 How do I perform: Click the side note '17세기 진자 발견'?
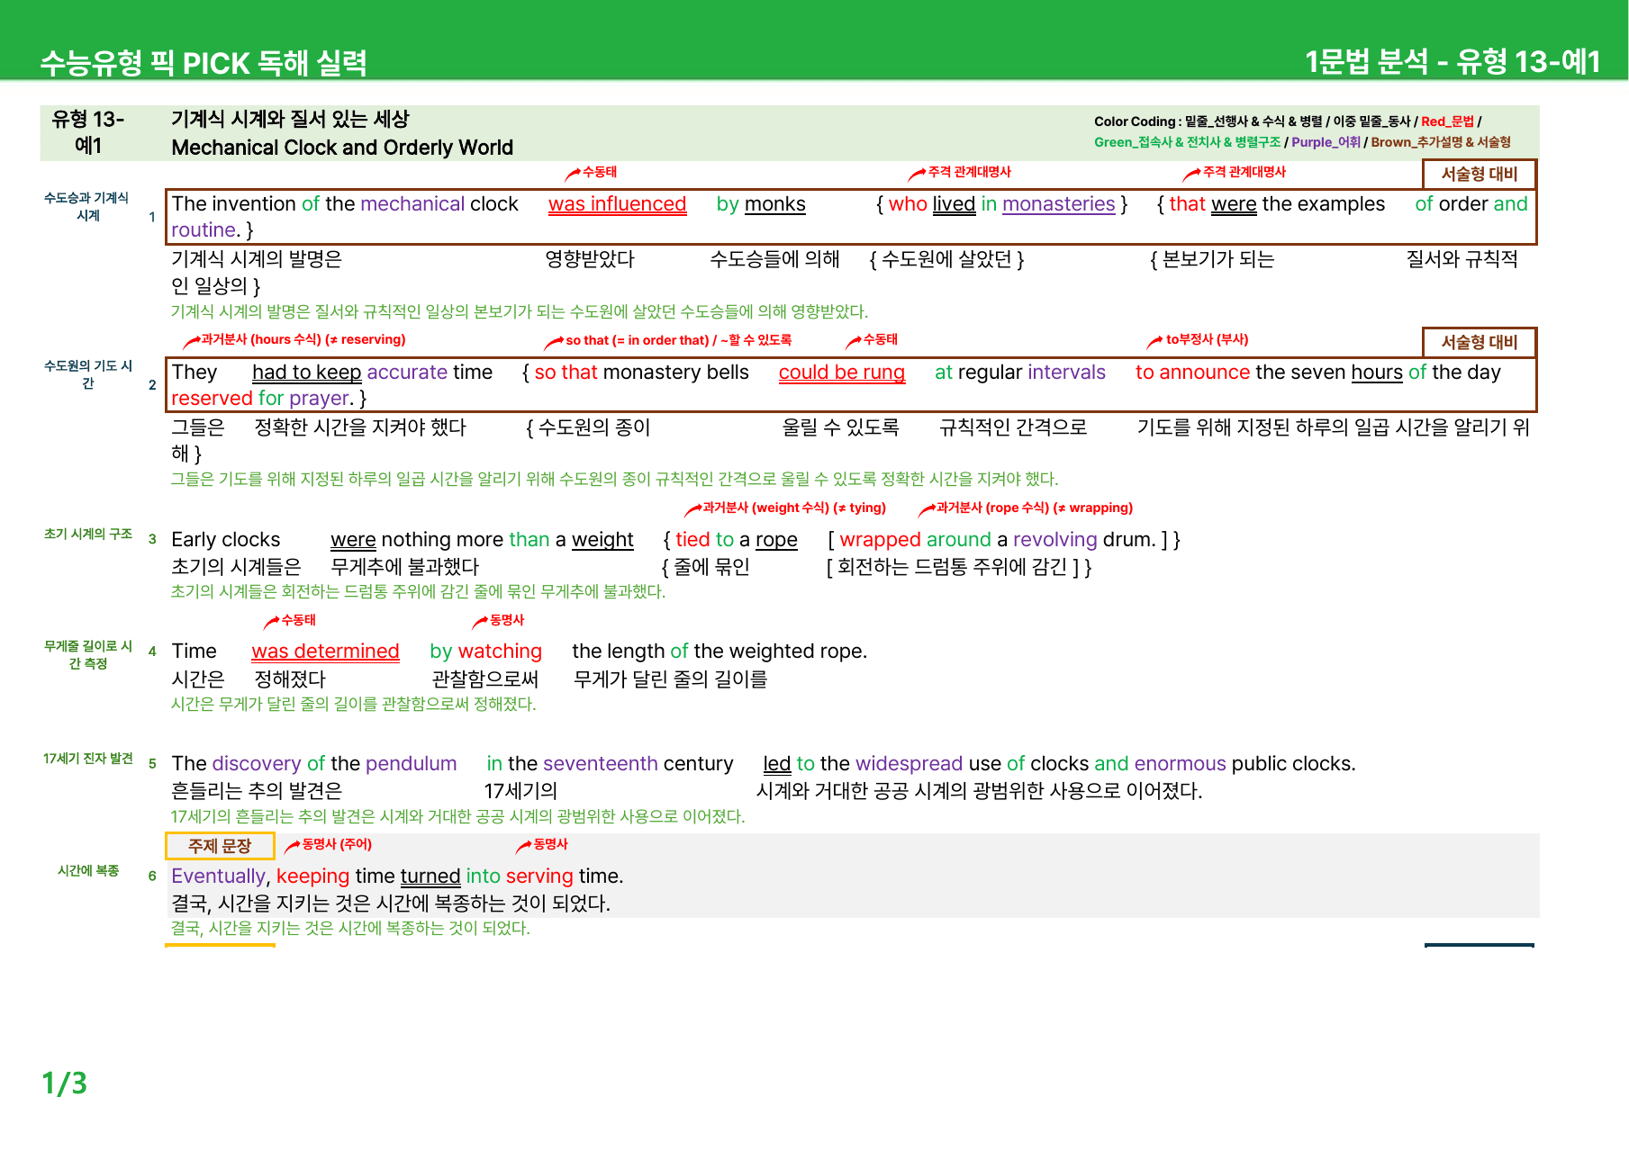[88, 759]
